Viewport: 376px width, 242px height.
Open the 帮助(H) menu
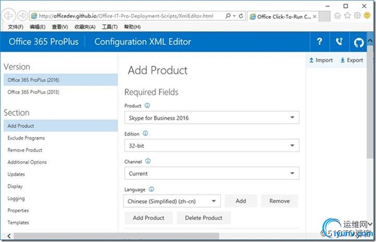tap(132, 27)
